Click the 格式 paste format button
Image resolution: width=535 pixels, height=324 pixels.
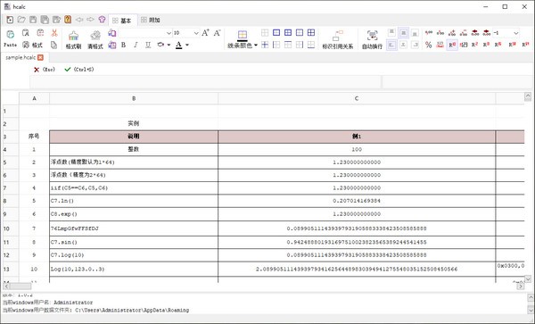[32, 45]
